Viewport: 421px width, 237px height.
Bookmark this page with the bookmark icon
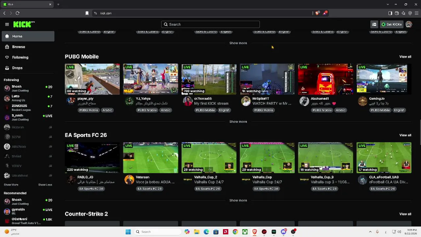click(87, 13)
